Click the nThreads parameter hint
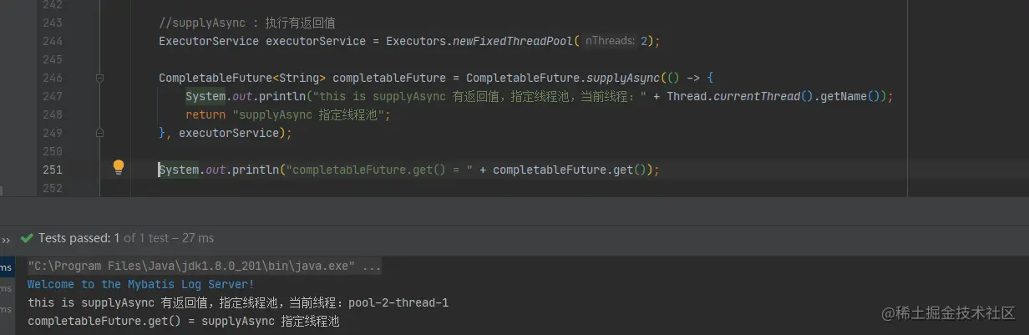Viewport: 1029px width, 335px height. (609, 41)
